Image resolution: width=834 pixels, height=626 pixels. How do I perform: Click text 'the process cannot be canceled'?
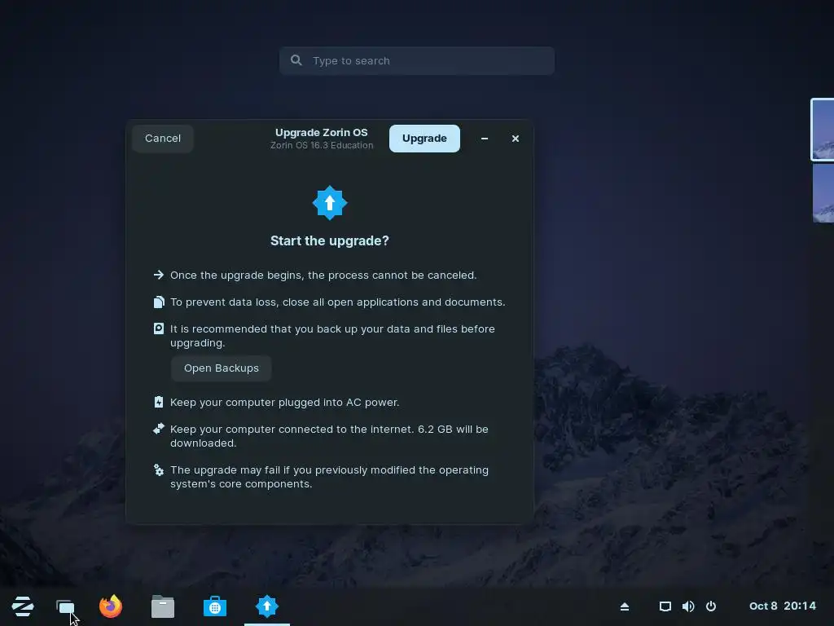coord(392,276)
